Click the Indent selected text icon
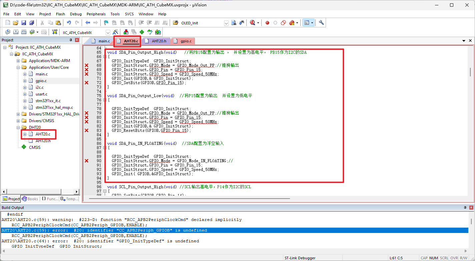Screen dimensions: 475x261 tap(141, 23)
